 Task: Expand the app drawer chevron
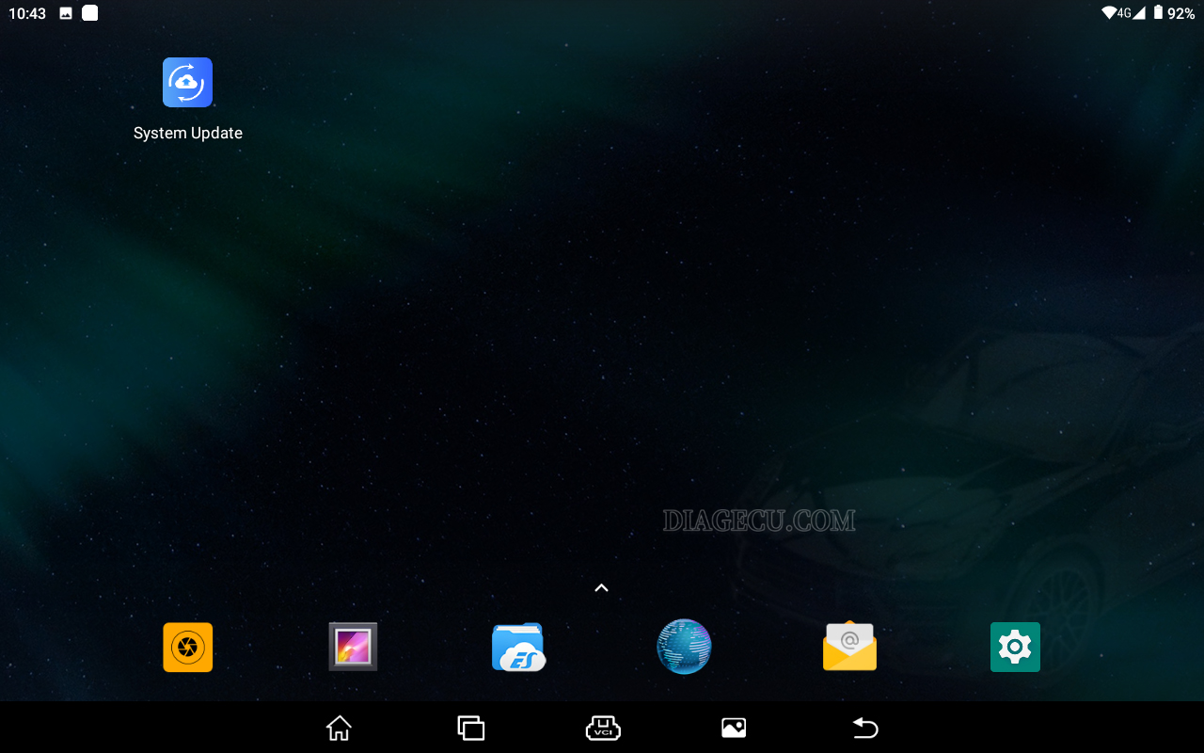coord(602,588)
